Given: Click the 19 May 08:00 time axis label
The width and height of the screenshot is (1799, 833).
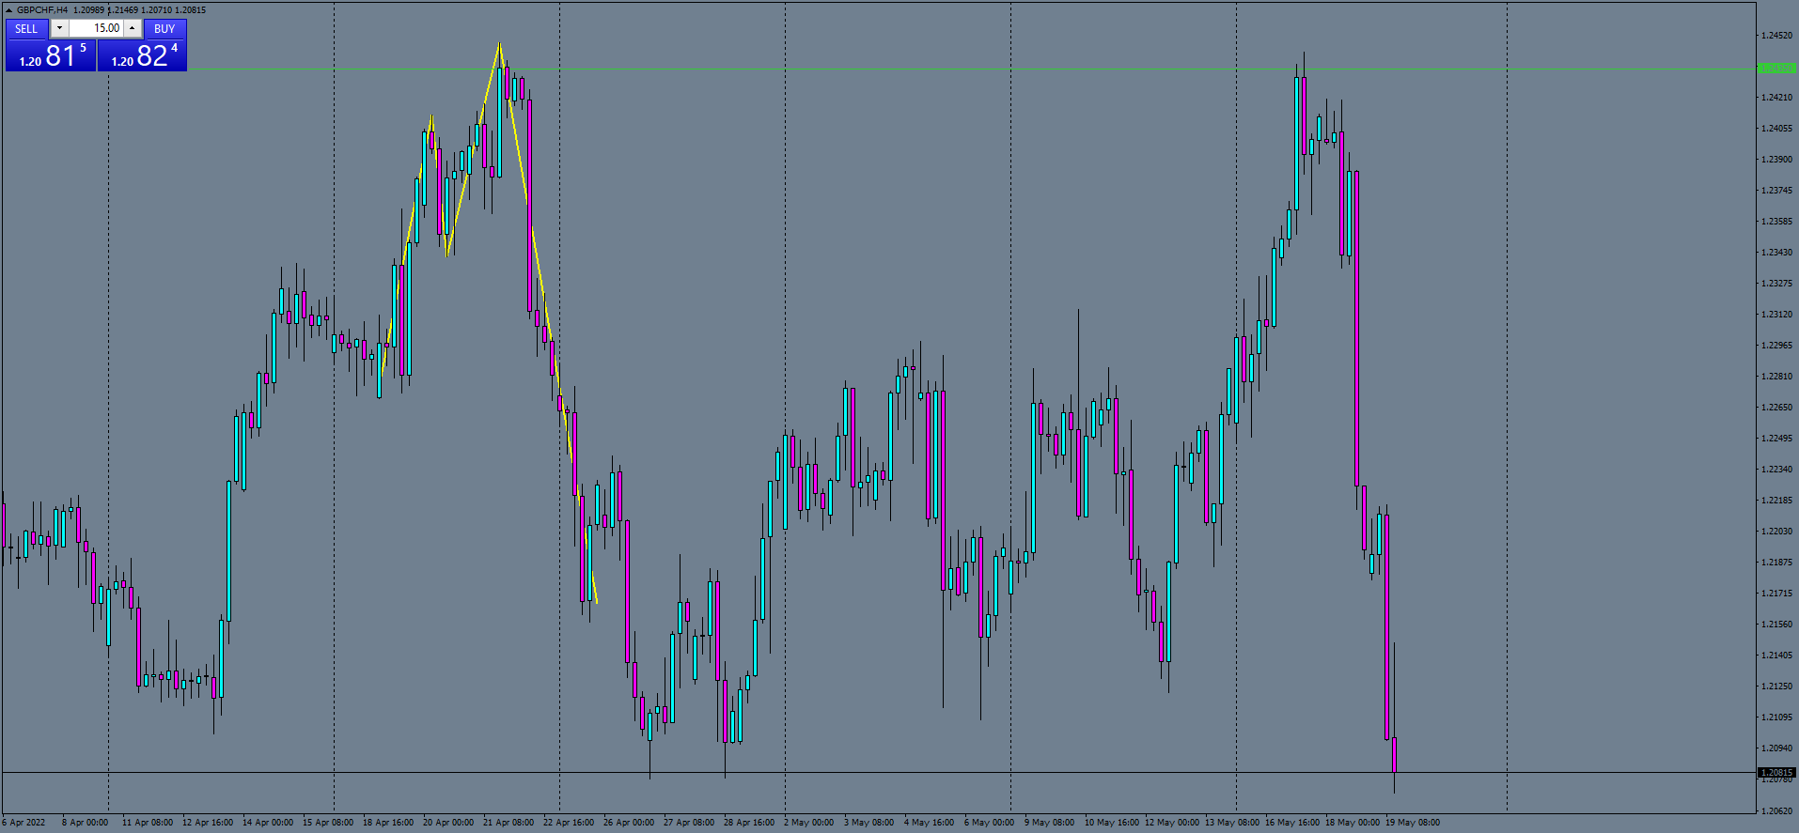Looking at the screenshot, I should (1413, 823).
